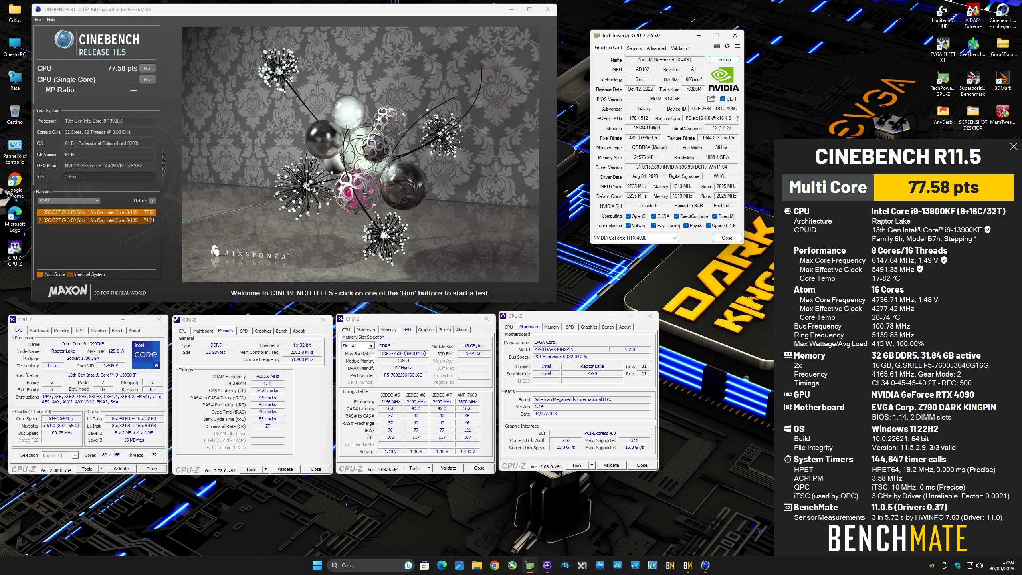Click Validate in the CPU-Z Memory window
The image size is (1022, 575).
(x=285, y=469)
